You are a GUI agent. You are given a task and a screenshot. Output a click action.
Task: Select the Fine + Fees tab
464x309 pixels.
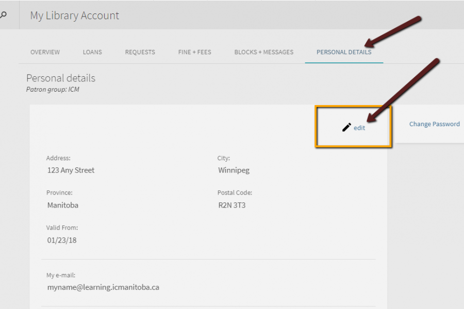(194, 52)
